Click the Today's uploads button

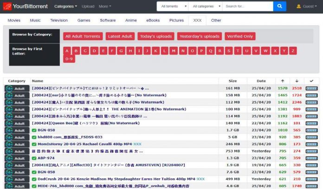(x=155, y=36)
